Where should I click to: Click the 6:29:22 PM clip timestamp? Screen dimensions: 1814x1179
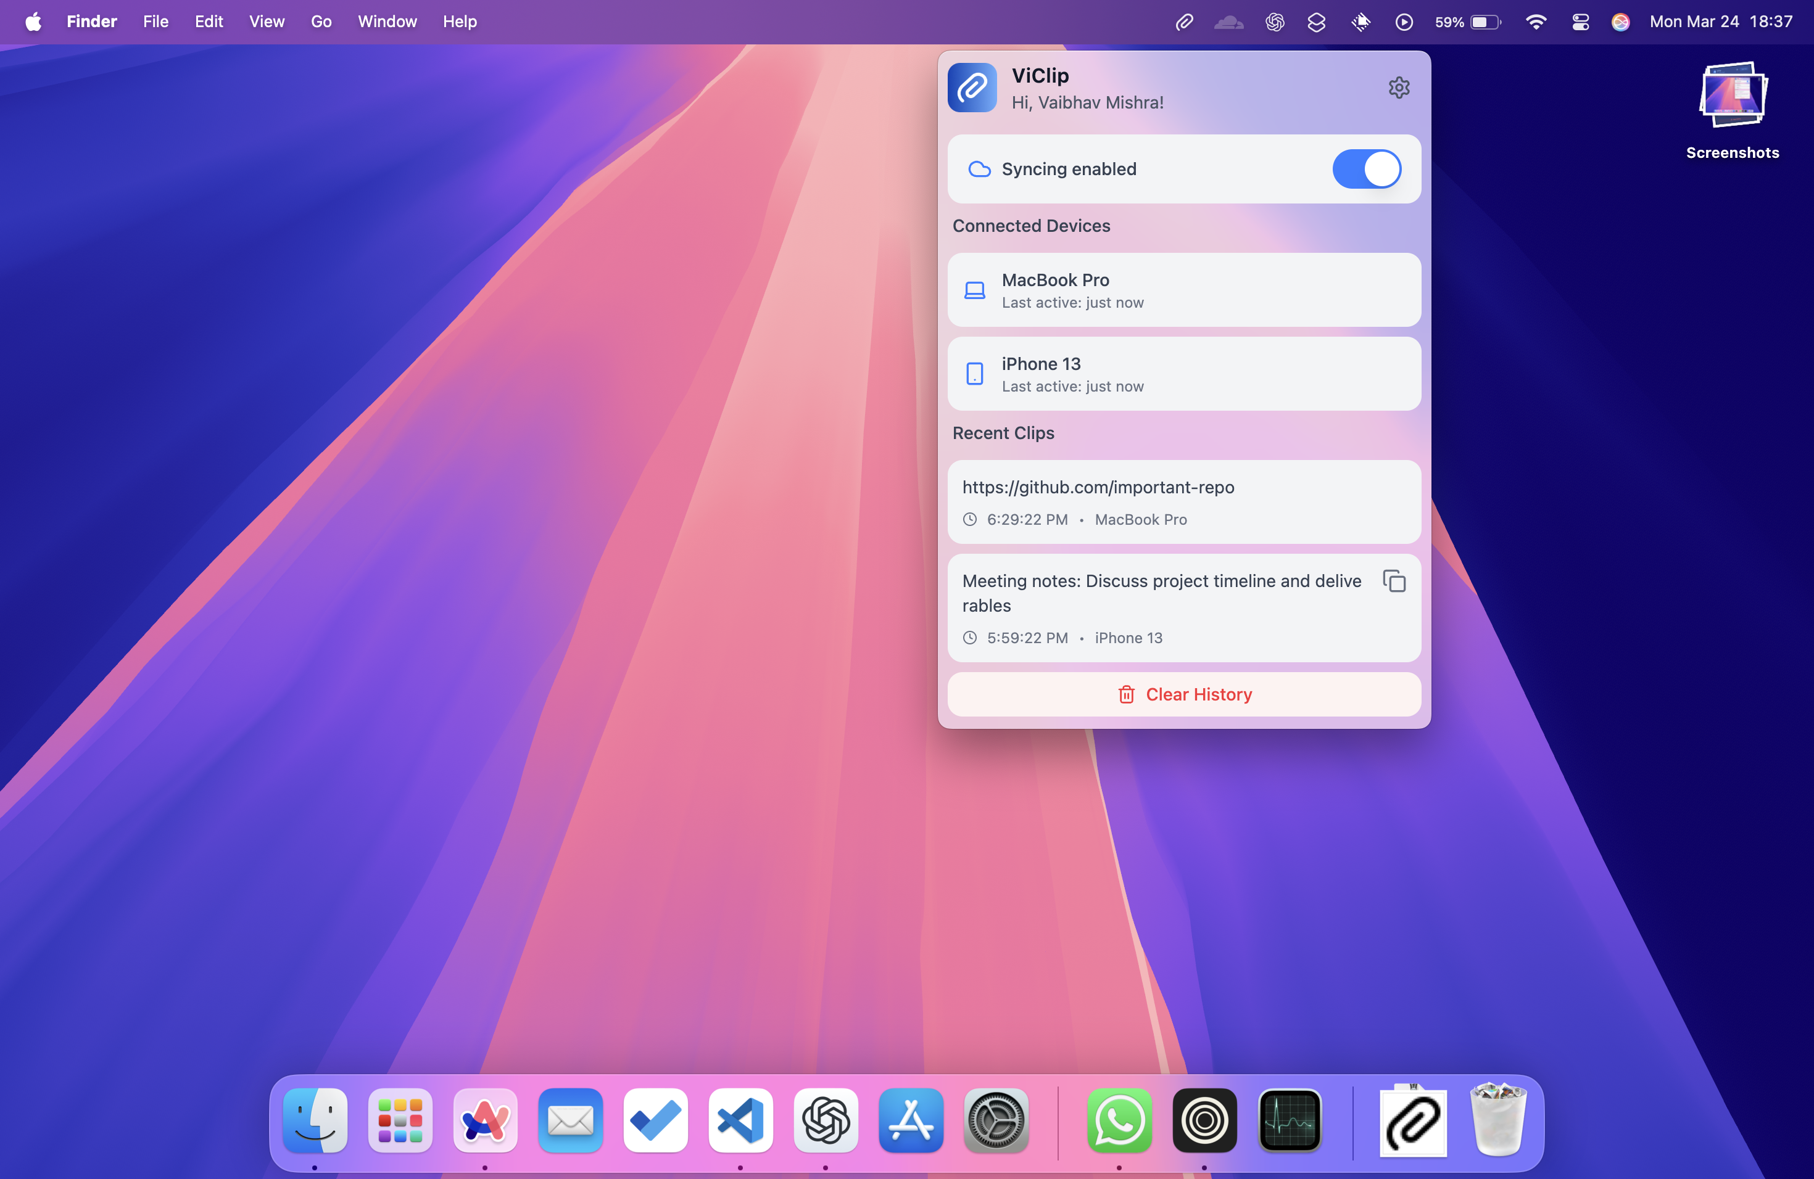[1027, 519]
